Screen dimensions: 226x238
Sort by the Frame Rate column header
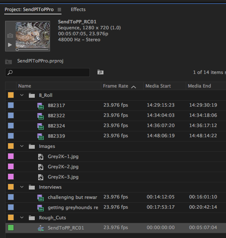[x=116, y=86]
